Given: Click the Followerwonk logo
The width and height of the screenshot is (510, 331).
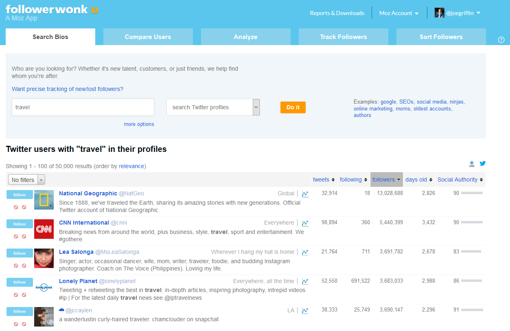Looking at the screenshot, I should 52,10.
